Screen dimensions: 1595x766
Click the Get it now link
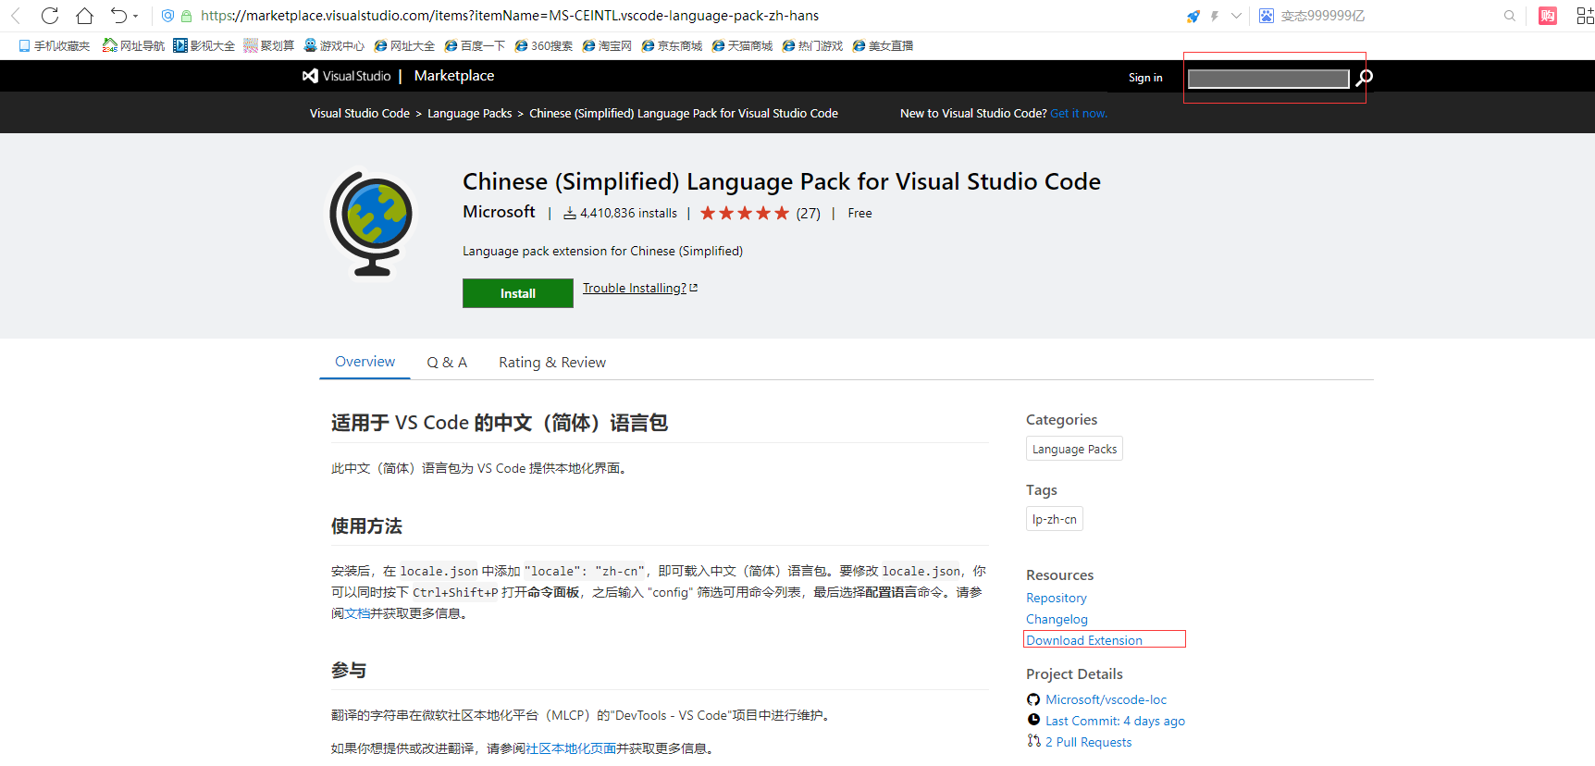pos(1079,113)
